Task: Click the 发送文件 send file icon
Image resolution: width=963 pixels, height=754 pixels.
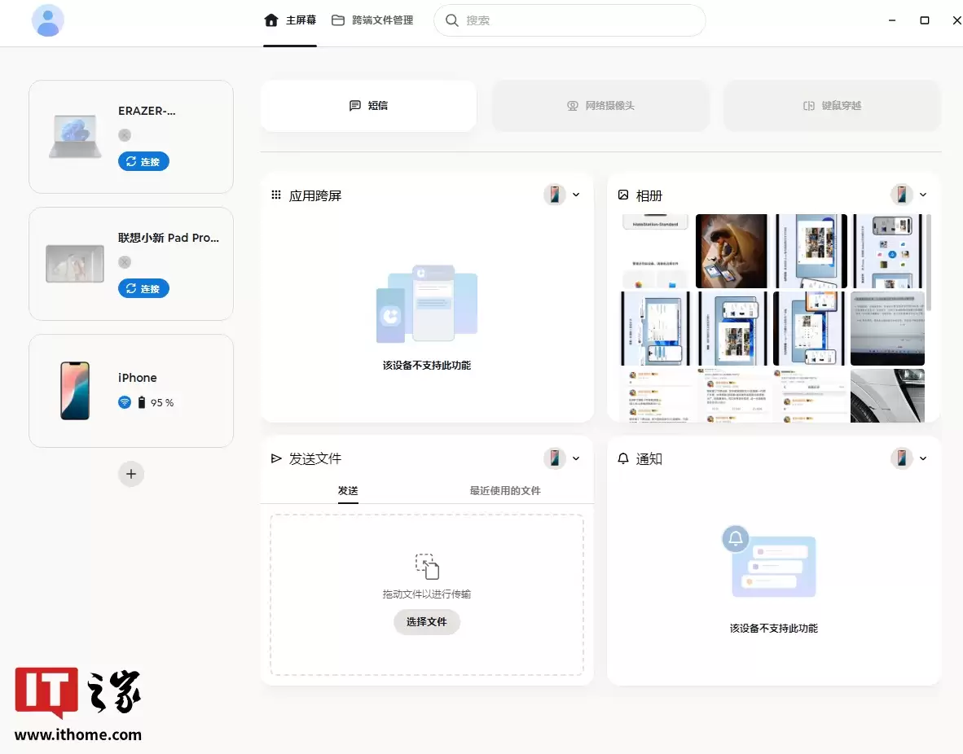Action: pos(276,458)
